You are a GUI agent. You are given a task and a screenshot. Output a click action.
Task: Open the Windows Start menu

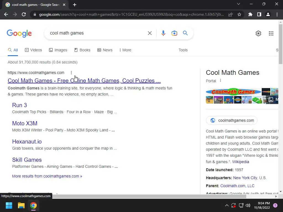tap(9, 205)
